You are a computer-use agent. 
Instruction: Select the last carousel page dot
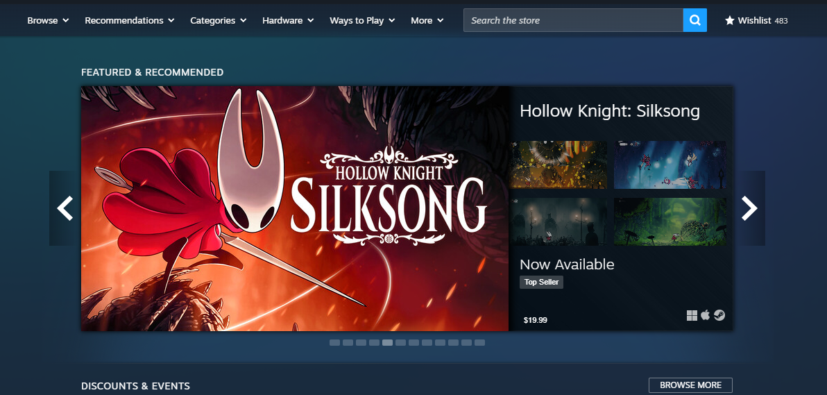tap(479, 343)
